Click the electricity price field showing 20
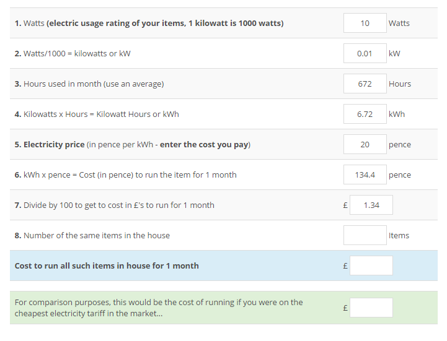Viewport: 447px width, 341px height. (365, 144)
